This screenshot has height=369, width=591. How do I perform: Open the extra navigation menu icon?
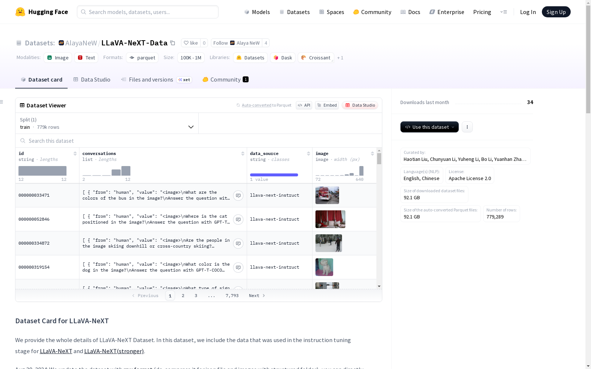[x=503, y=12]
